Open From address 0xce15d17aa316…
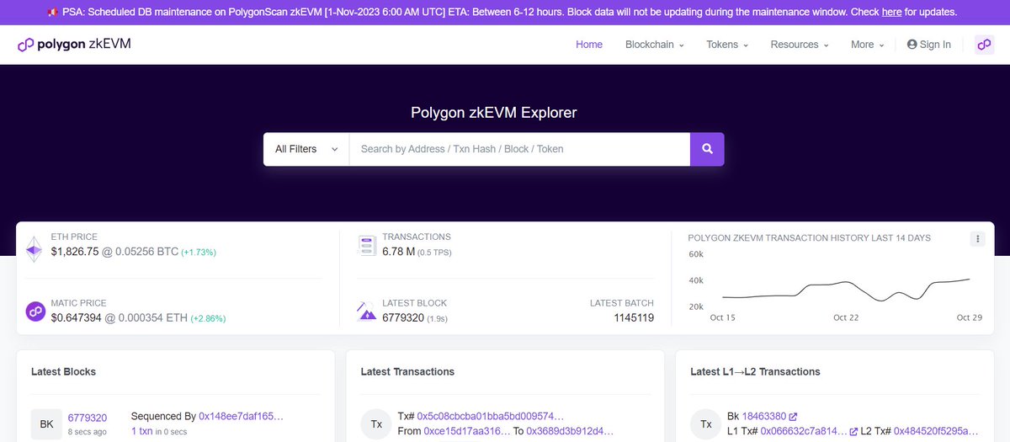Screen dimensions: 1010x442 point(466,431)
